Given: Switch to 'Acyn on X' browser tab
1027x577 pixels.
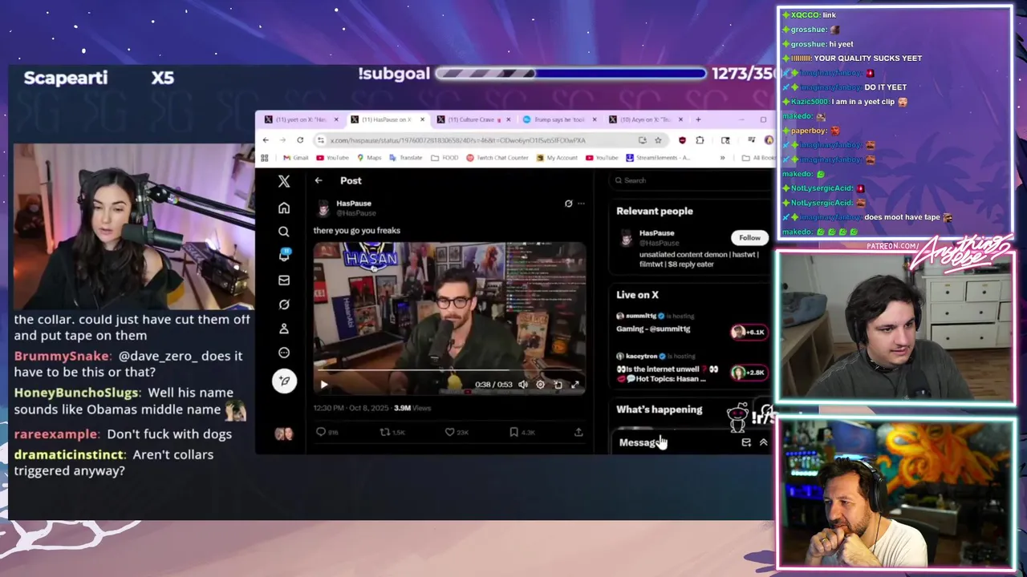Looking at the screenshot, I should pos(646,119).
